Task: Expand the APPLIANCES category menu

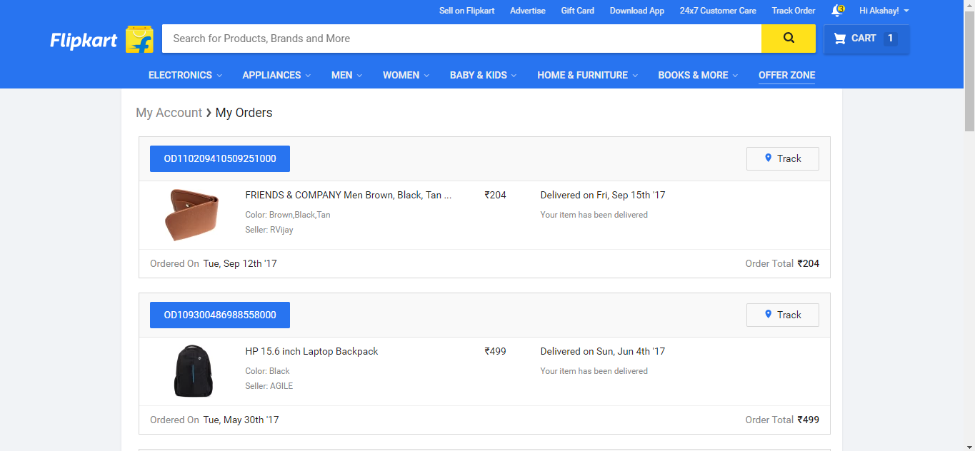Action: (x=276, y=75)
